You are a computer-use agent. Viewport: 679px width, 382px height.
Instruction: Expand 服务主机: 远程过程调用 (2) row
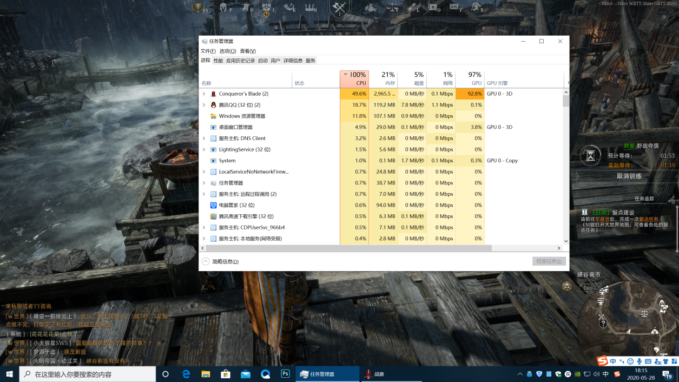(x=204, y=194)
